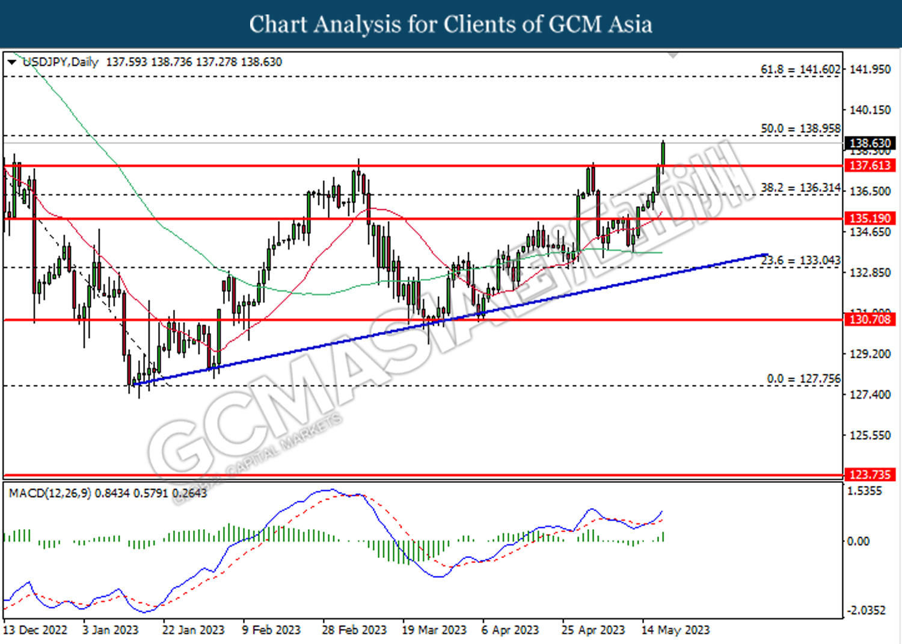Click the 134.650 price axis label
The width and height of the screenshot is (902, 644).
point(870,232)
